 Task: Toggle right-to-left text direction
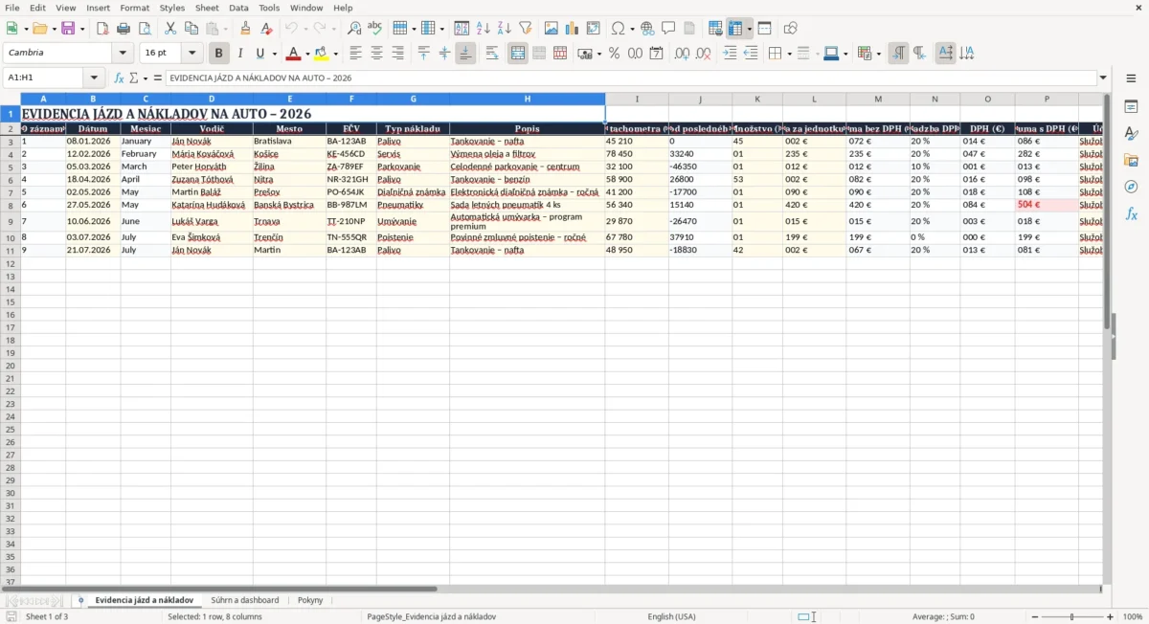(x=919, y=54)
